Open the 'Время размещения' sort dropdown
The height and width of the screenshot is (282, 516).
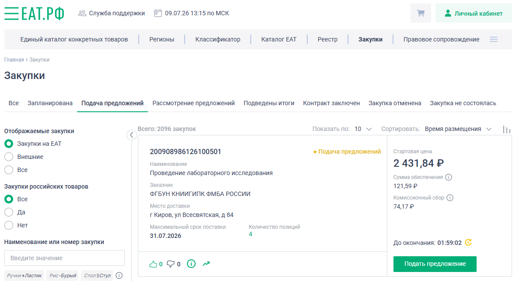pyautogui.click(x=458, y=129)
